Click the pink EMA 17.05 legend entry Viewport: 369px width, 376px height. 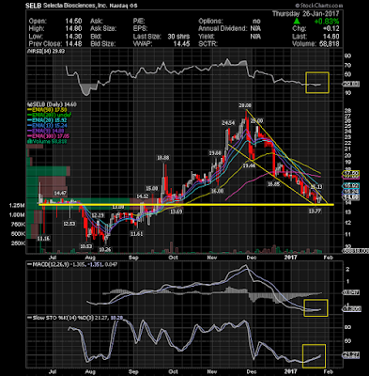49,136
